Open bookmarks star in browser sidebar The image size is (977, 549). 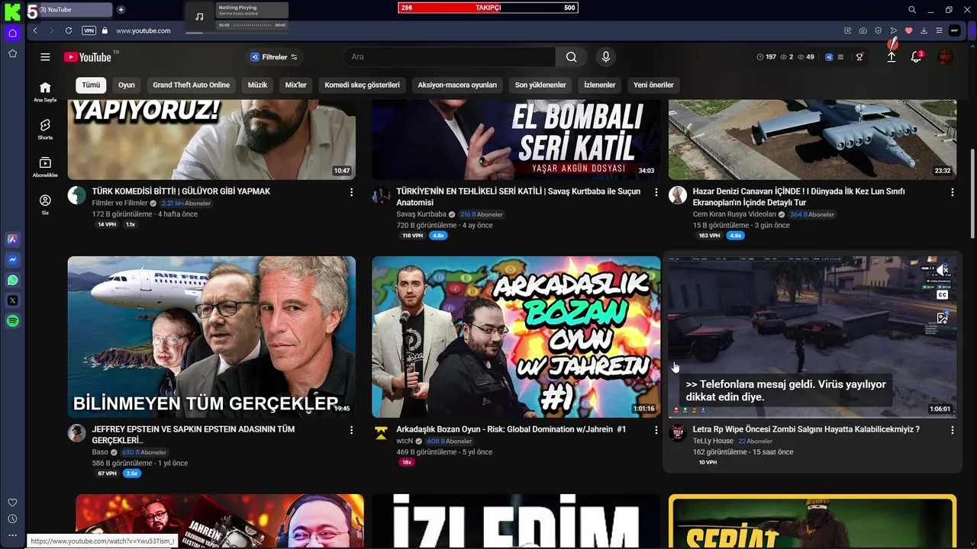pyautogui.click(x=12, y=53)
